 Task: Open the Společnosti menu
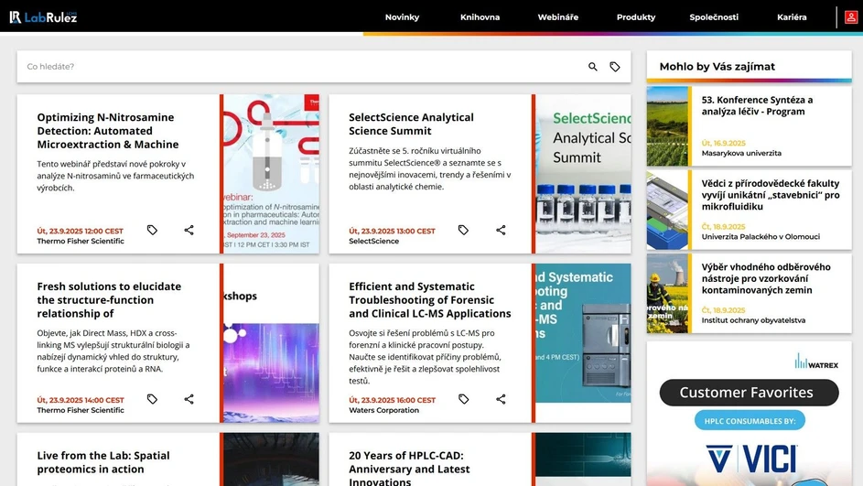point(714,17)
